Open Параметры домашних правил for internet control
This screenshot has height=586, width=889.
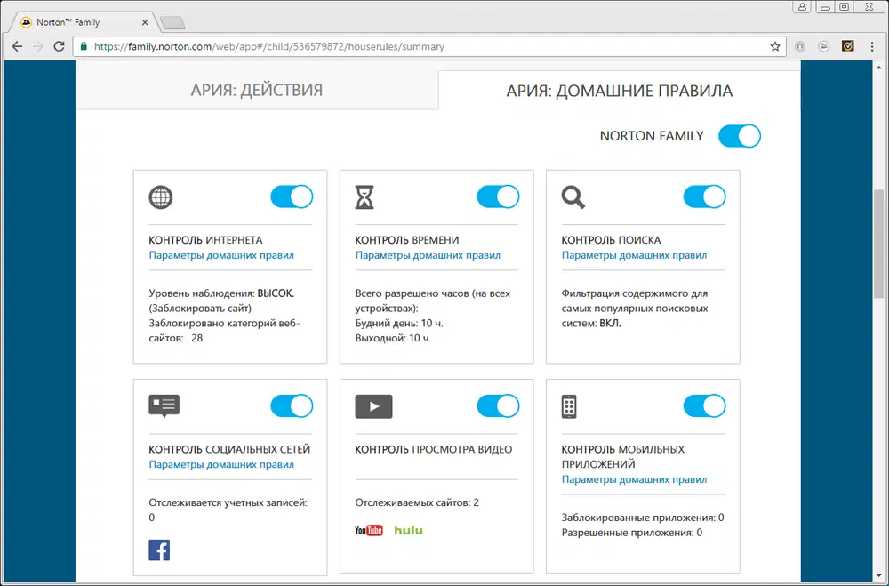click(x=221, y=255)
